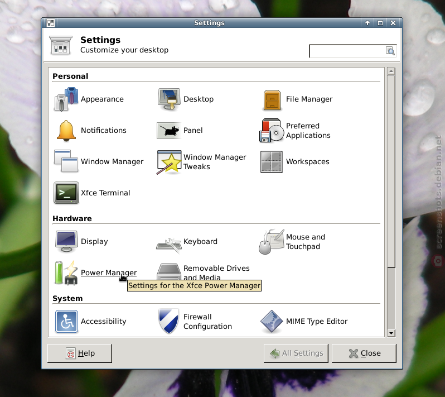Focus the settings search input field
Viewport: 445px width, 397px height.
coord(353,51)
